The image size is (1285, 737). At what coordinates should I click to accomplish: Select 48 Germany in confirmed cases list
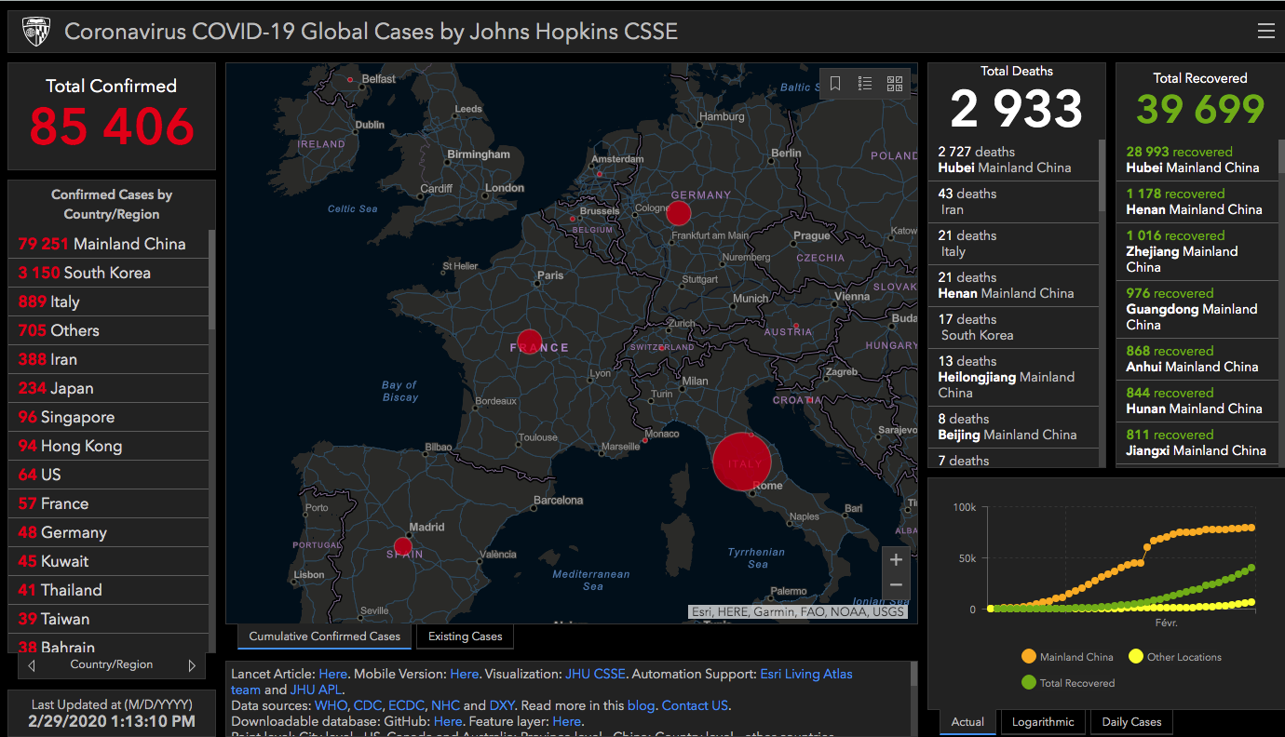click(x=108, y=532)
